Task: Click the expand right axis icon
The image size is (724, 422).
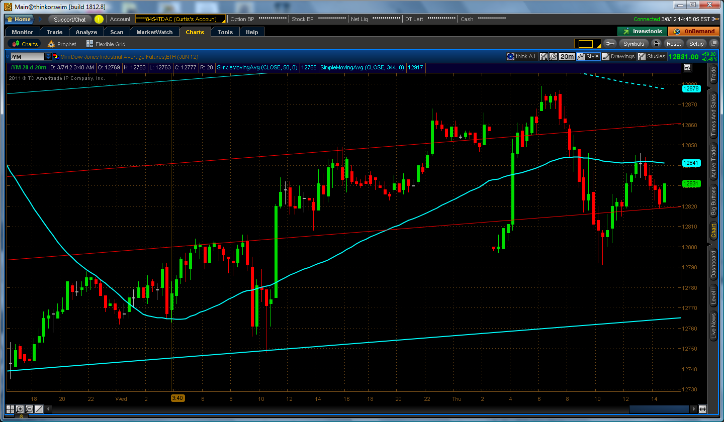Action: click(702, 409)
